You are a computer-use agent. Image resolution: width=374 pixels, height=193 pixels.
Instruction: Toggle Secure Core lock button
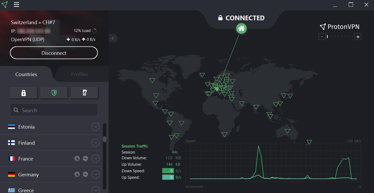24,93
